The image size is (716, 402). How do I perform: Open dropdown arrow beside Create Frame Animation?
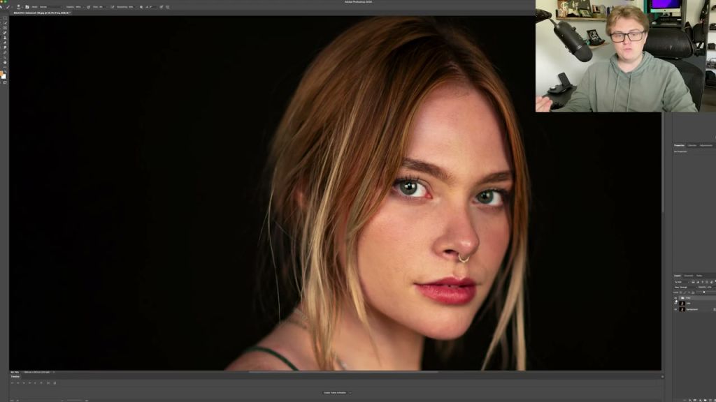click(350, 392)
